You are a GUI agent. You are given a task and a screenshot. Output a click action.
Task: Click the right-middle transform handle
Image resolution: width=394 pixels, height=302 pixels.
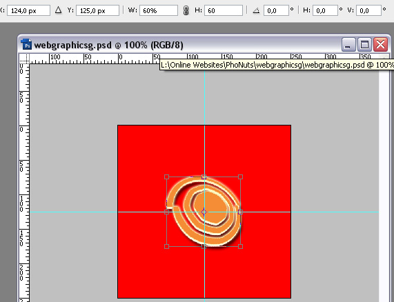[240, 212]
